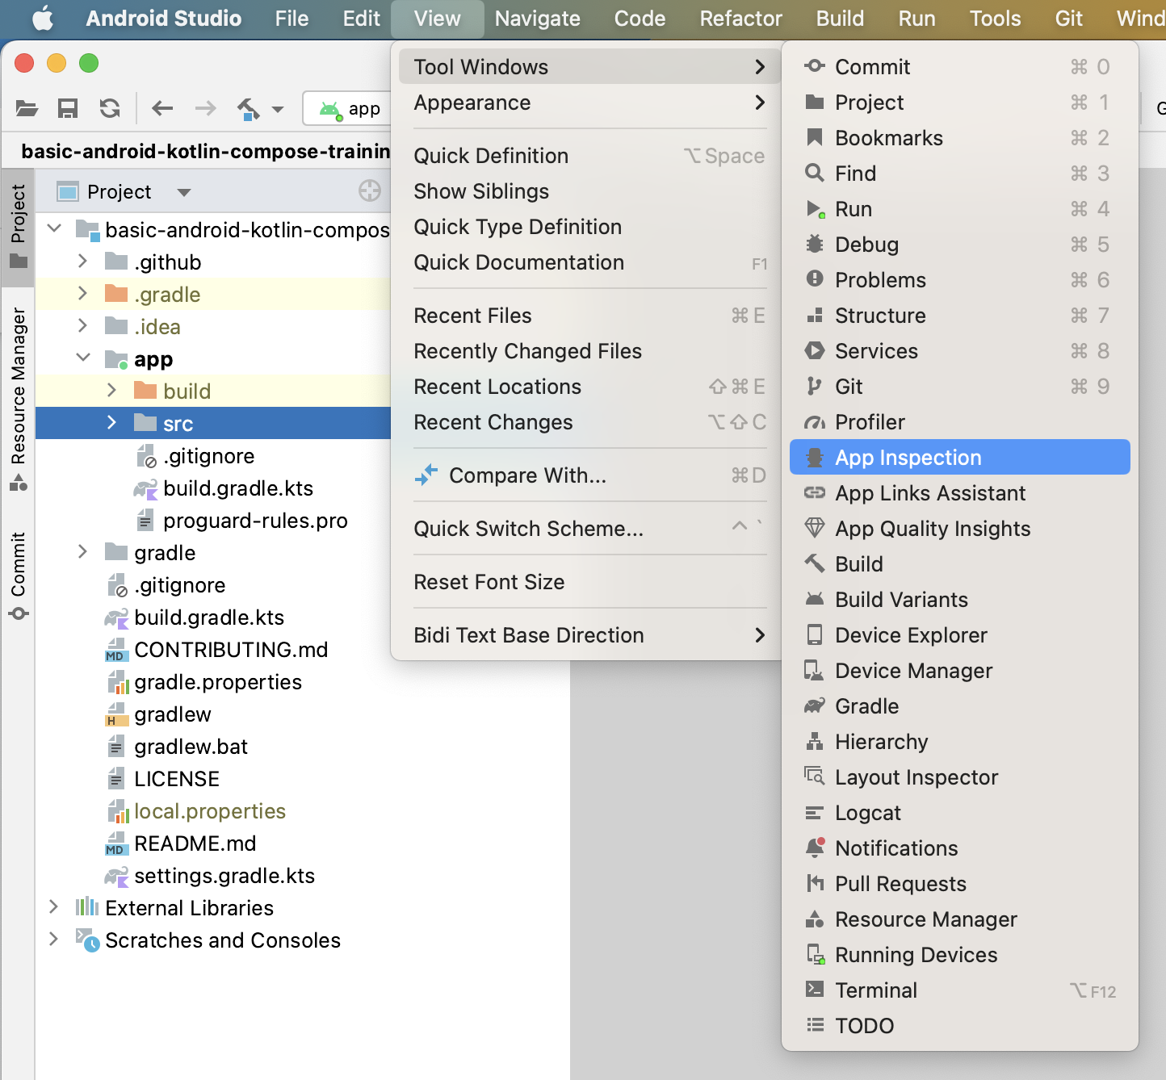Viewport: 1166px width, 1080px height.
Task: Click the Sync/Reload toolbar icon
Action: (x=110, y=108)
